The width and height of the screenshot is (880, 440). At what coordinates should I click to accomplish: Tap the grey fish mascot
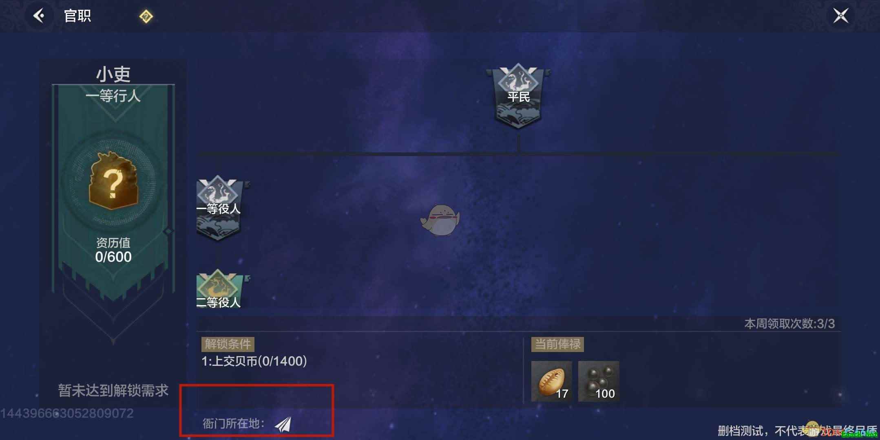(x=440, y=220)
